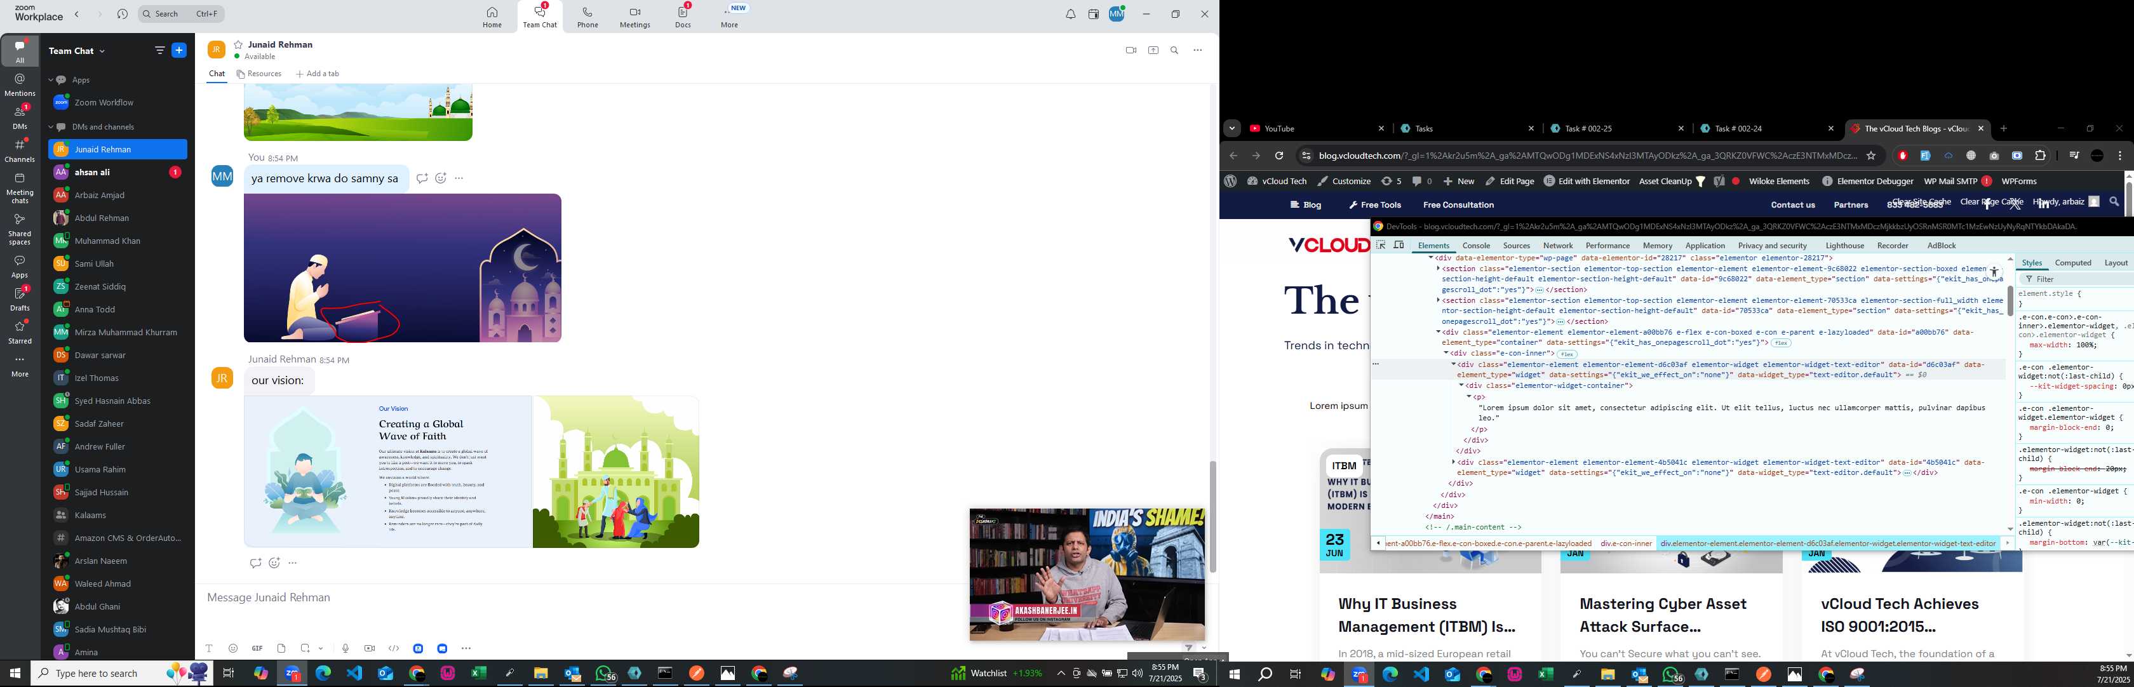Open the DMs section in Zoom
The image size is (2134, 687).
coord(20,117)
